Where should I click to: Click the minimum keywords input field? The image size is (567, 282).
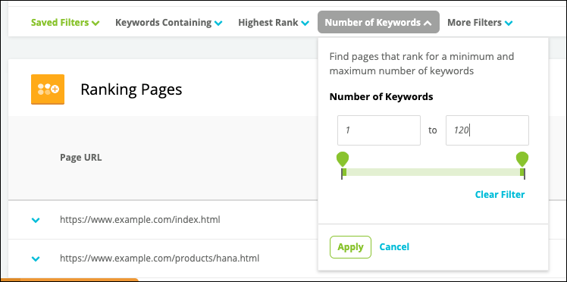[x=379, y=130]
